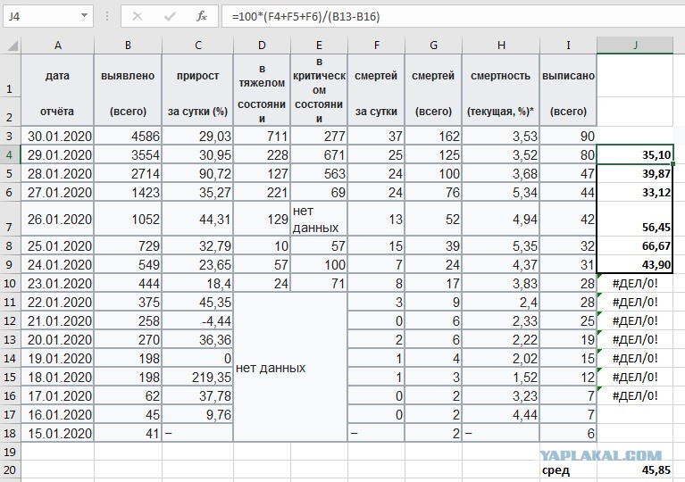Select column F header
The image size is (685, 482).
tap(377, 45)
